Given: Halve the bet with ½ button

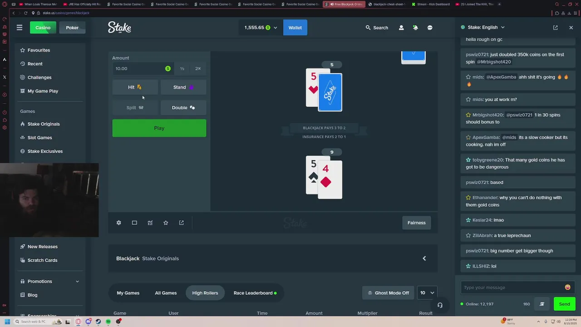Looking at the screenshot, I should [182, 69].
